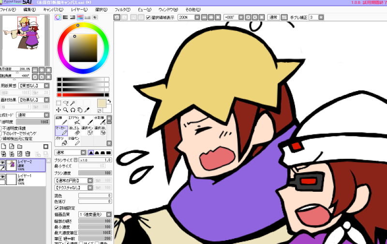This screenshot has height=244, width=387.
Task: Open the キャンバス(C) menu
Action: [53, 10]
